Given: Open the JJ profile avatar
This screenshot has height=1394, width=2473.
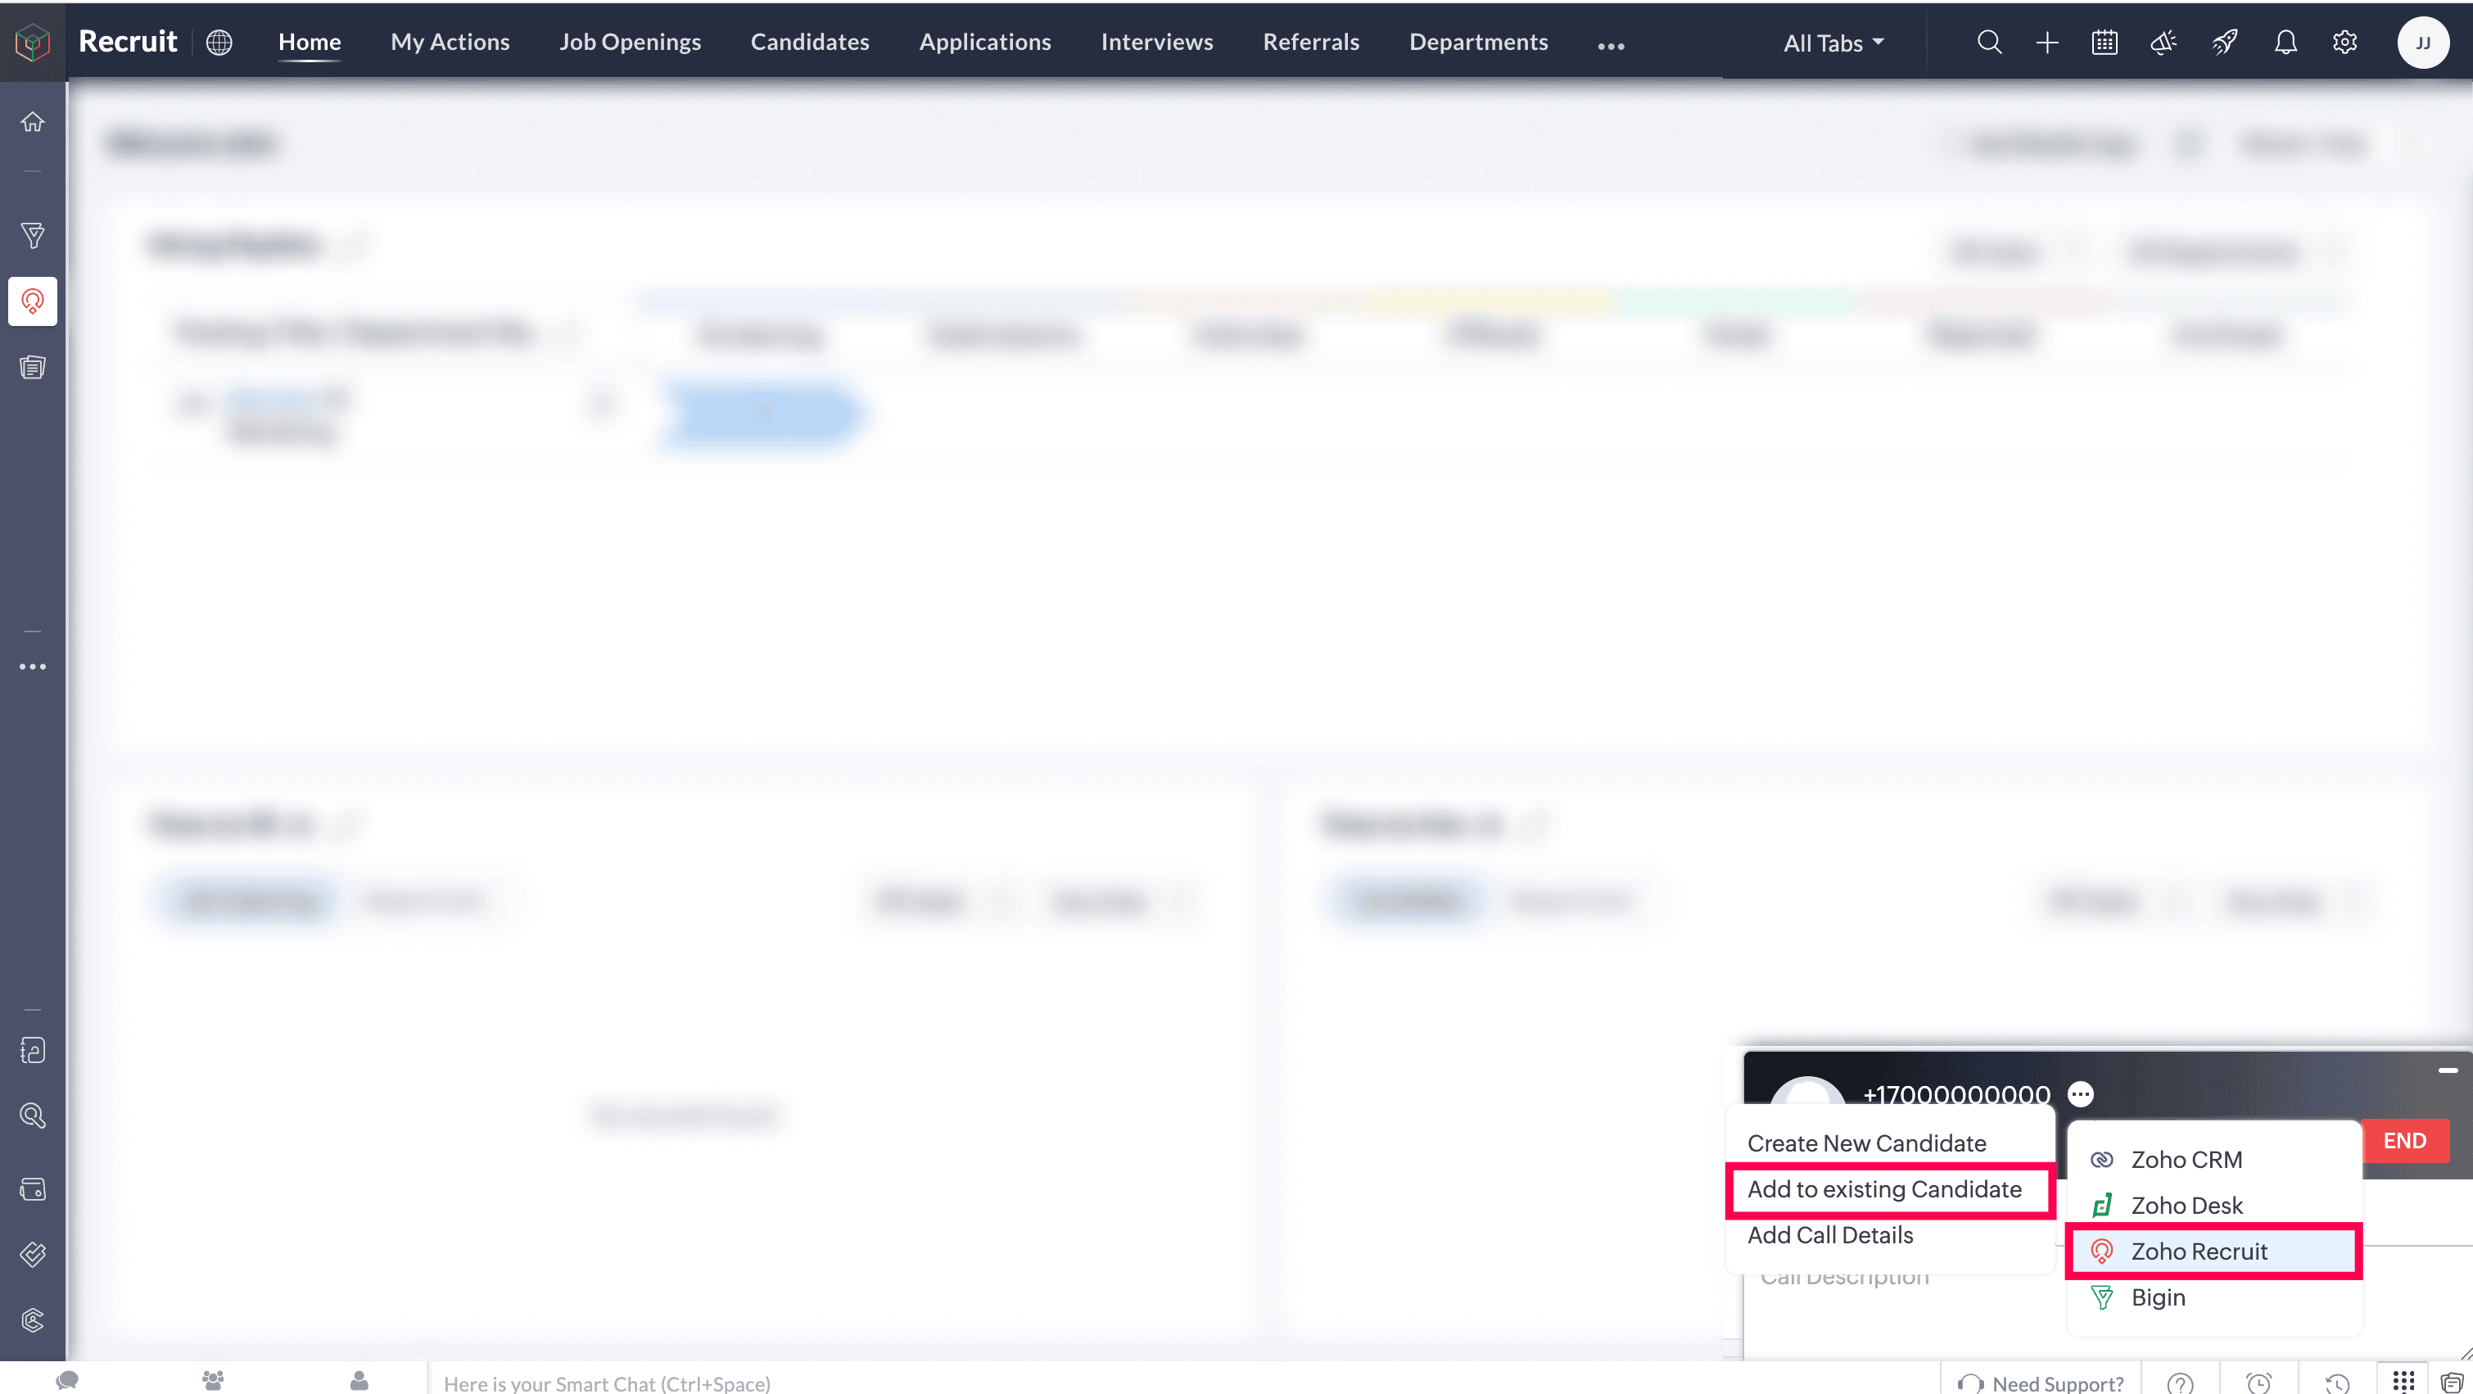Looking at the screenshot, I should [2422, 43].
